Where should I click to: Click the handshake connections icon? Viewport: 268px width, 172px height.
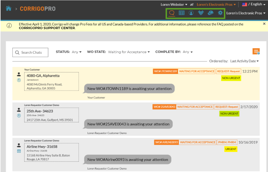coord(201,12)
